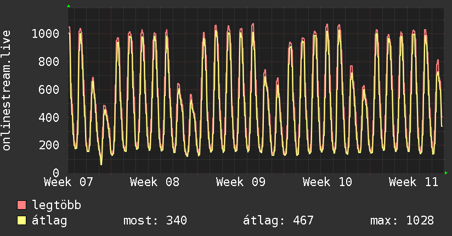Image resolution: width=452 pixels, height=236 pixels.
Task: Select the 'átlag' legend label beside yellow swatch
Action: point(49,221)
